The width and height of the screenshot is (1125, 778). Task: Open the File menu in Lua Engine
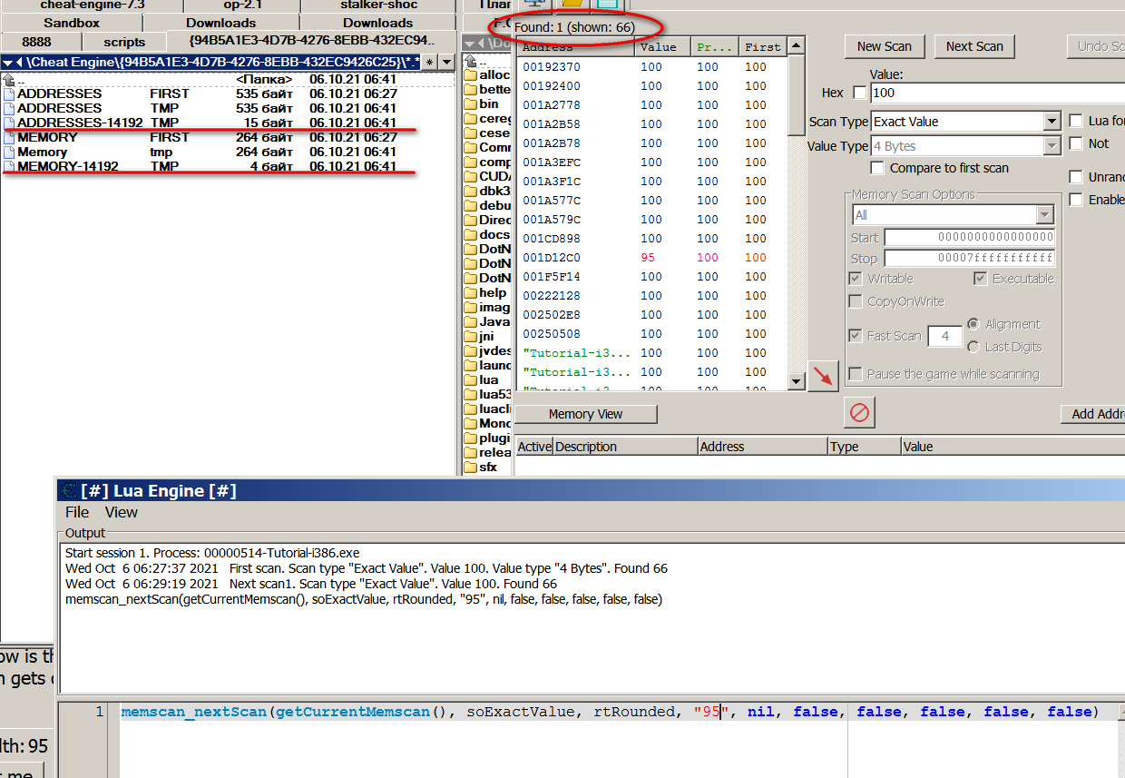77,512
